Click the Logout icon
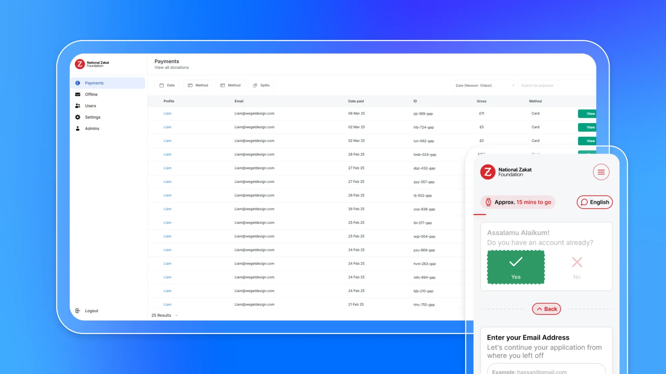Image resolution: width=666 pixels, height=374 pixels. pyautogui.click(x=78, y=311)
